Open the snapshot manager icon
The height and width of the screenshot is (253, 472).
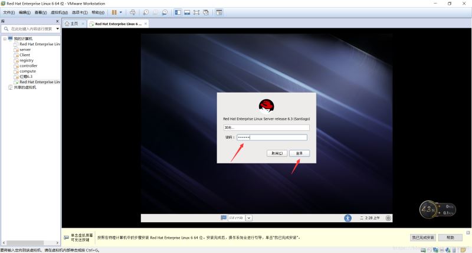coord(165,12)
